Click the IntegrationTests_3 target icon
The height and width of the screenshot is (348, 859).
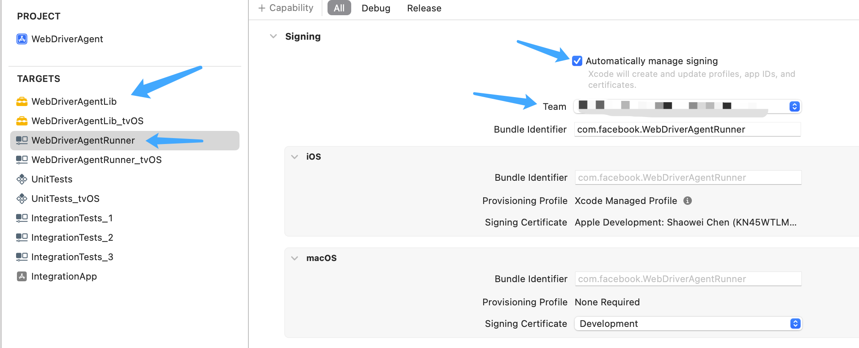[22, 257]
